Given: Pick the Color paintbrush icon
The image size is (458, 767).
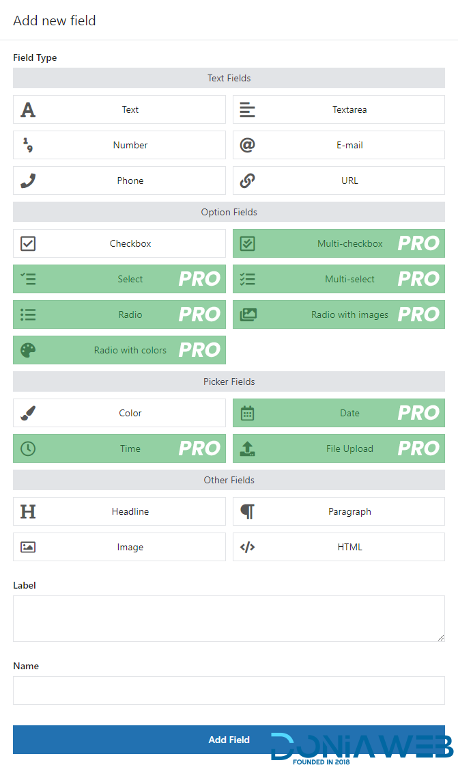Looking at the screenshot, I should (28, 413).
